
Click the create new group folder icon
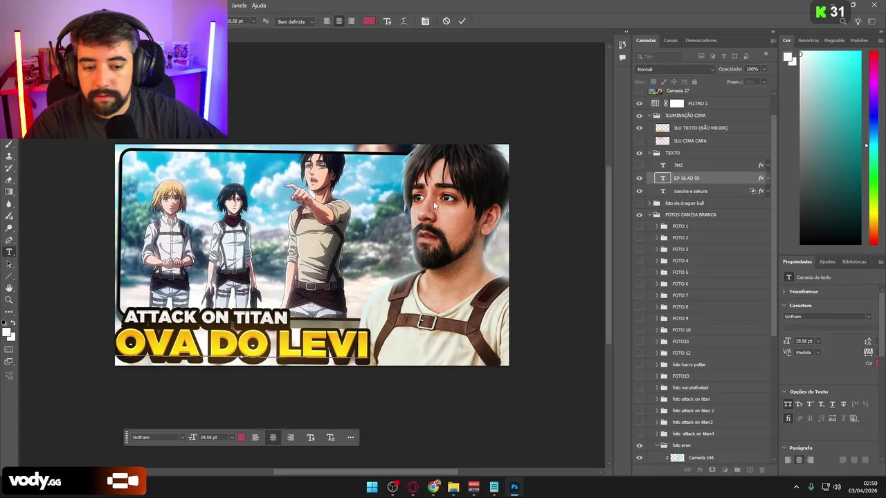(x=737, y=470)
